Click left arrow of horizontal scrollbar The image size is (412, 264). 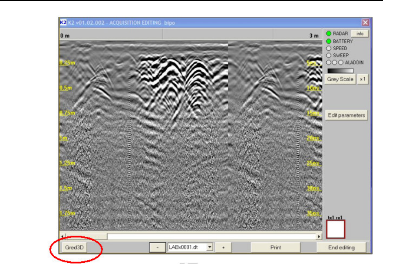click(63, 237)
